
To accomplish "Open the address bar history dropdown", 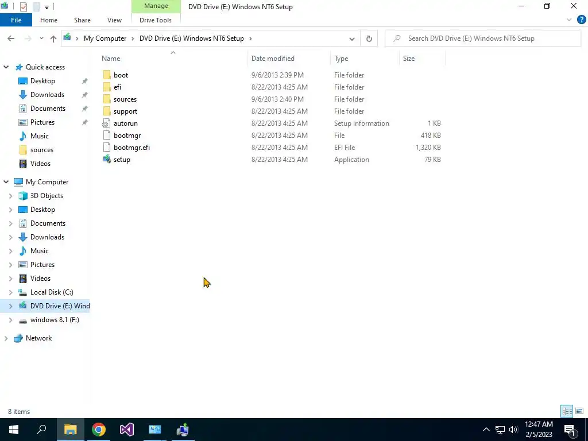I will 352,38.
